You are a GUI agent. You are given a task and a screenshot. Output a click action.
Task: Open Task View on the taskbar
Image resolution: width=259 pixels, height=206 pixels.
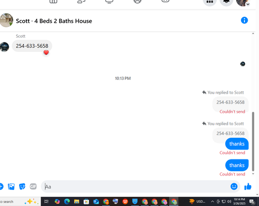coord(47,201)
